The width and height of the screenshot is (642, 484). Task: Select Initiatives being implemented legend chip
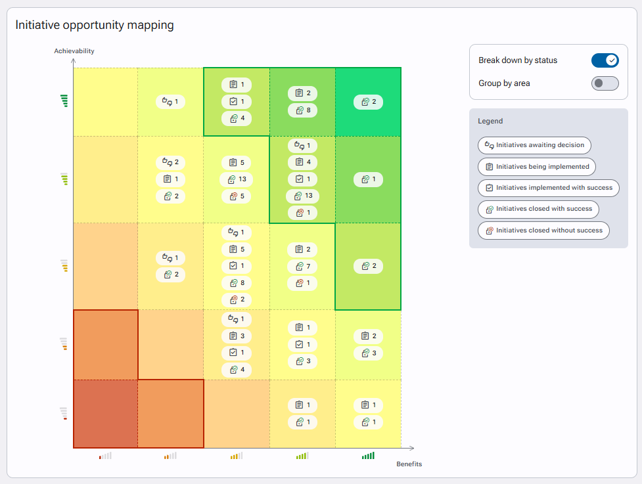point(537,167)
